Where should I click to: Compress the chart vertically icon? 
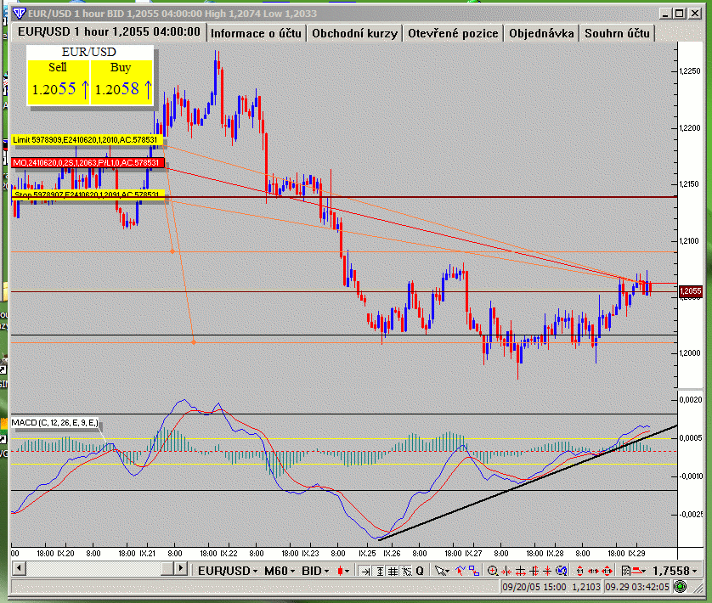click(547, 572)
